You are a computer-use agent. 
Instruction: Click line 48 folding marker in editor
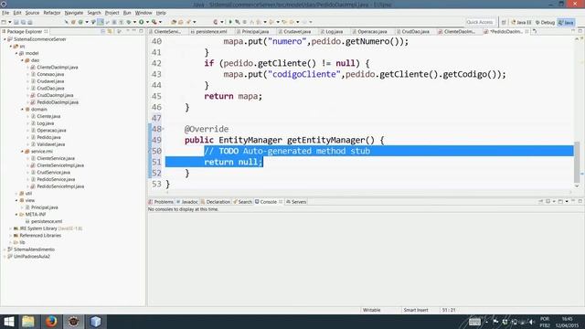[163, 129]
